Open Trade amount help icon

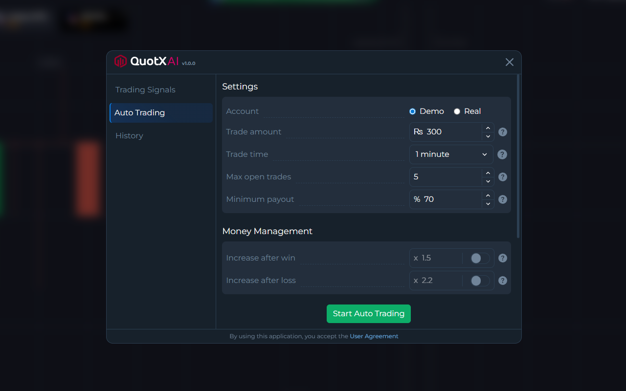click(x=502, y=132)
